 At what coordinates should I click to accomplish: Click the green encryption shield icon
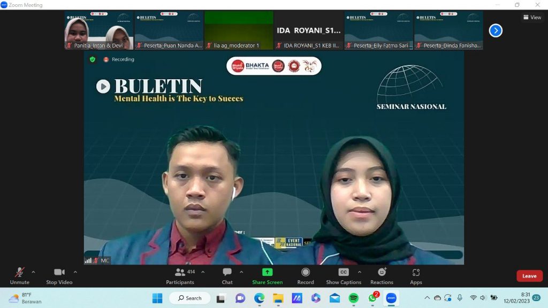(x=93, y=59)
